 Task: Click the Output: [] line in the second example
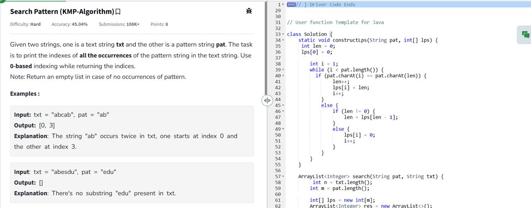[28, 182]
